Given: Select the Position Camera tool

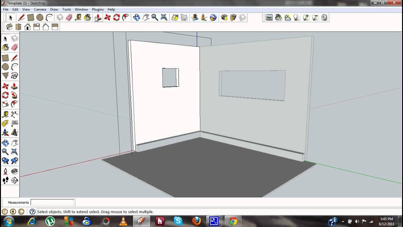Looking at the screenshot, I should [x=5, y=171].
